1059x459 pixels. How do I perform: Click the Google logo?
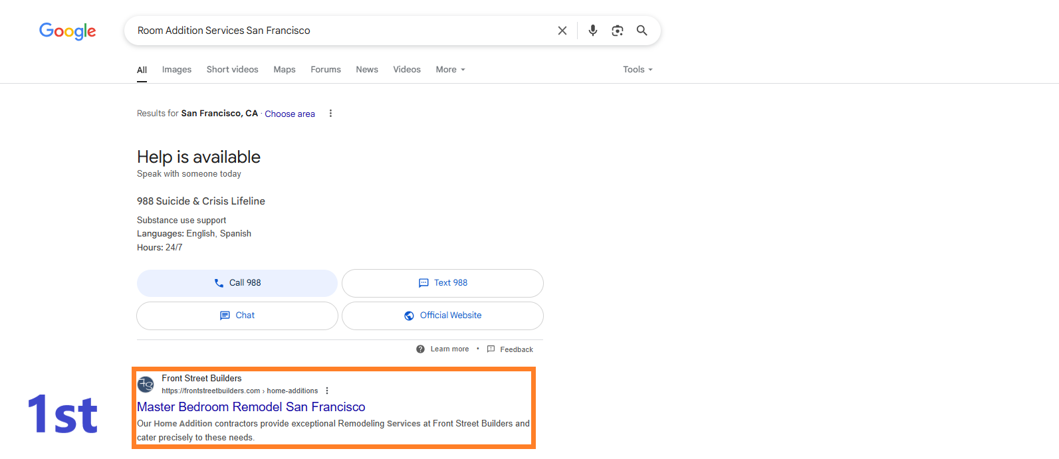tap(67, 31)
